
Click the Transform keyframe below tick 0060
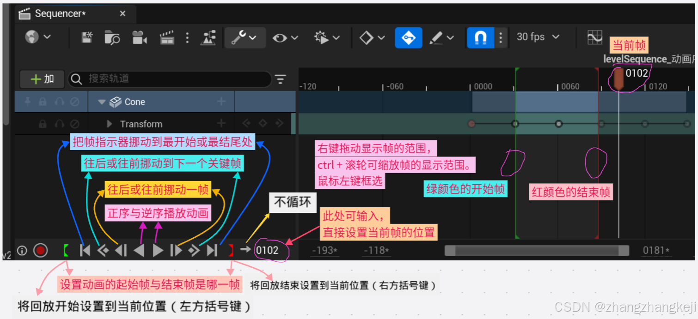(x=559, y=124)
